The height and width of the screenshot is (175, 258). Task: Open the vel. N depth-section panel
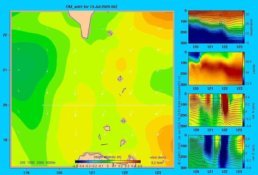[x=215, y=110]
